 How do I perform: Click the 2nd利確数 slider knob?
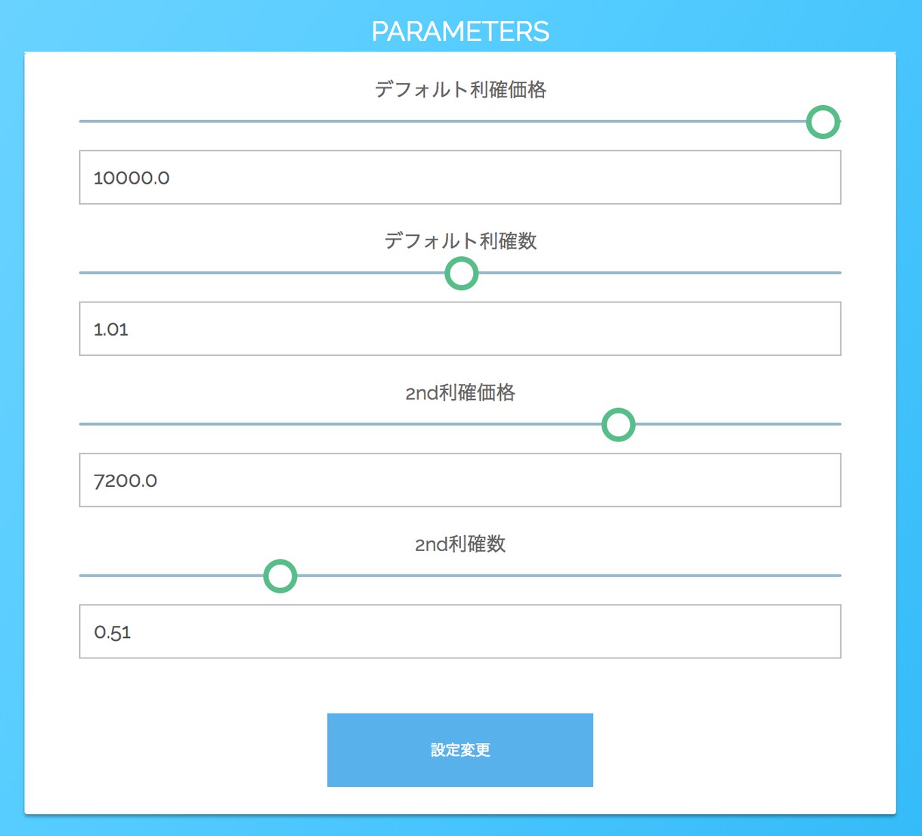[280, 576]
